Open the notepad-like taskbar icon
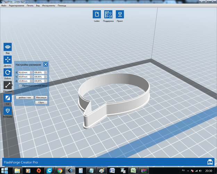 [x=91, y=171]
